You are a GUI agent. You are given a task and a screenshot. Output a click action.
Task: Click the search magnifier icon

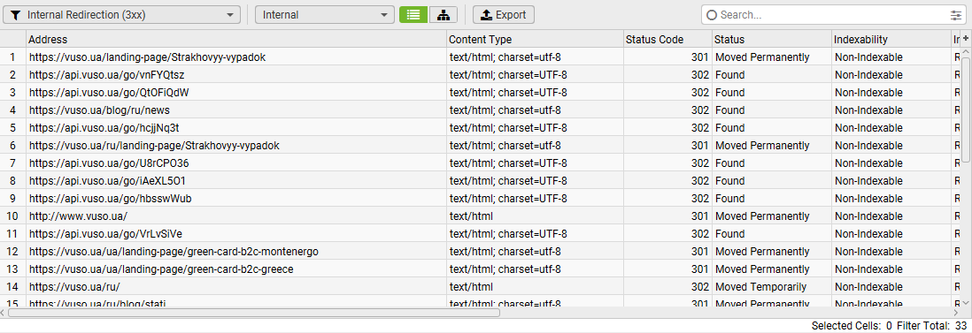pos(712,15)
